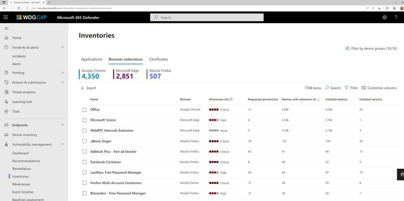Screen dimensions: 404x201
Task: Select the Microsoft Voices checkbox
Action: tap(85, 120)
